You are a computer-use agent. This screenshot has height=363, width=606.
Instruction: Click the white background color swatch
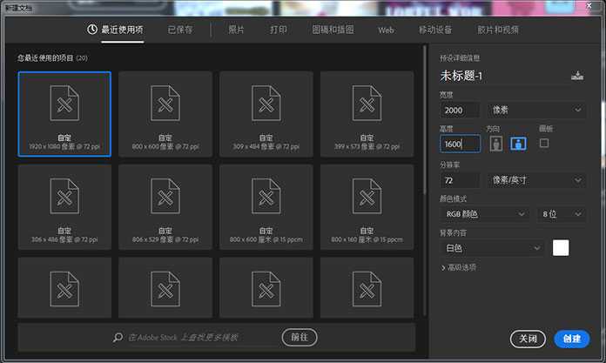[x=561, y=248]
